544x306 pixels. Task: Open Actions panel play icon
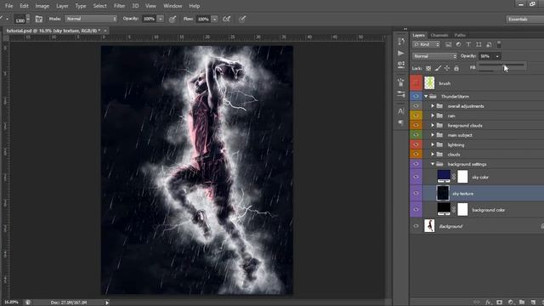(x=401, y=53)
